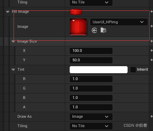This screenshot has height=131, width=153.
Task: Reset Image Size to default arrow
Action: click(x=152, y=41)
